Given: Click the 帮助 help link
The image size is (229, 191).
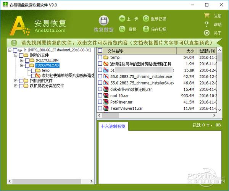Looking at the screenshot, I should (218, 24).
